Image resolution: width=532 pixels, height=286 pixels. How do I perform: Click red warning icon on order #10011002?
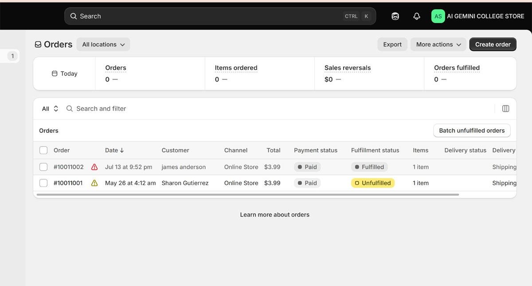(94, 167)
